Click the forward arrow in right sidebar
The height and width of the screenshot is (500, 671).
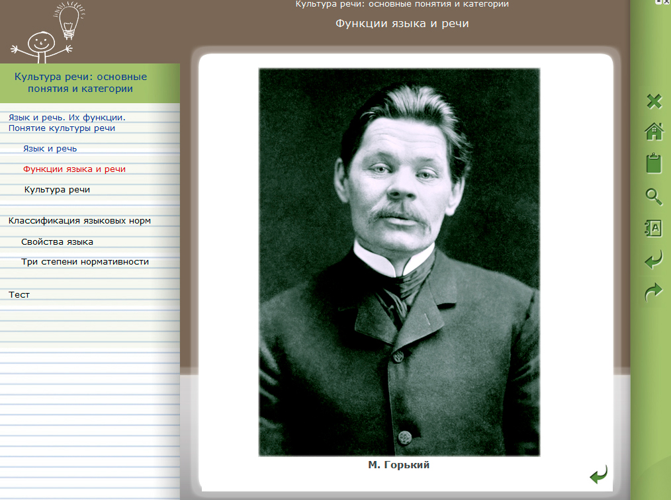point(654,292)
